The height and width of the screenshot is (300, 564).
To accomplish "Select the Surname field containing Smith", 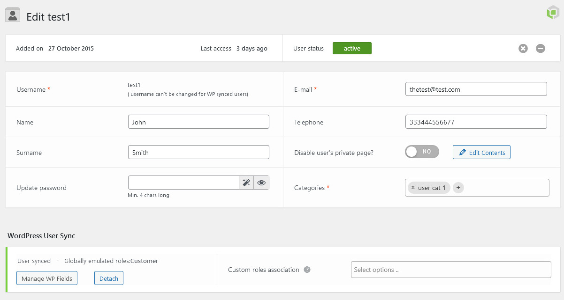I will [x=198, y=152].
